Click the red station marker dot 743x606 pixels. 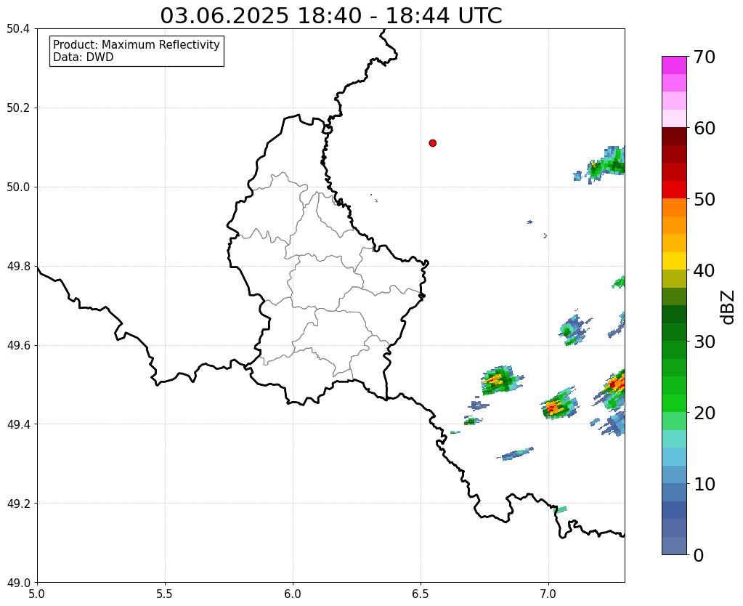pyautogui.click(x=432, y=143)
